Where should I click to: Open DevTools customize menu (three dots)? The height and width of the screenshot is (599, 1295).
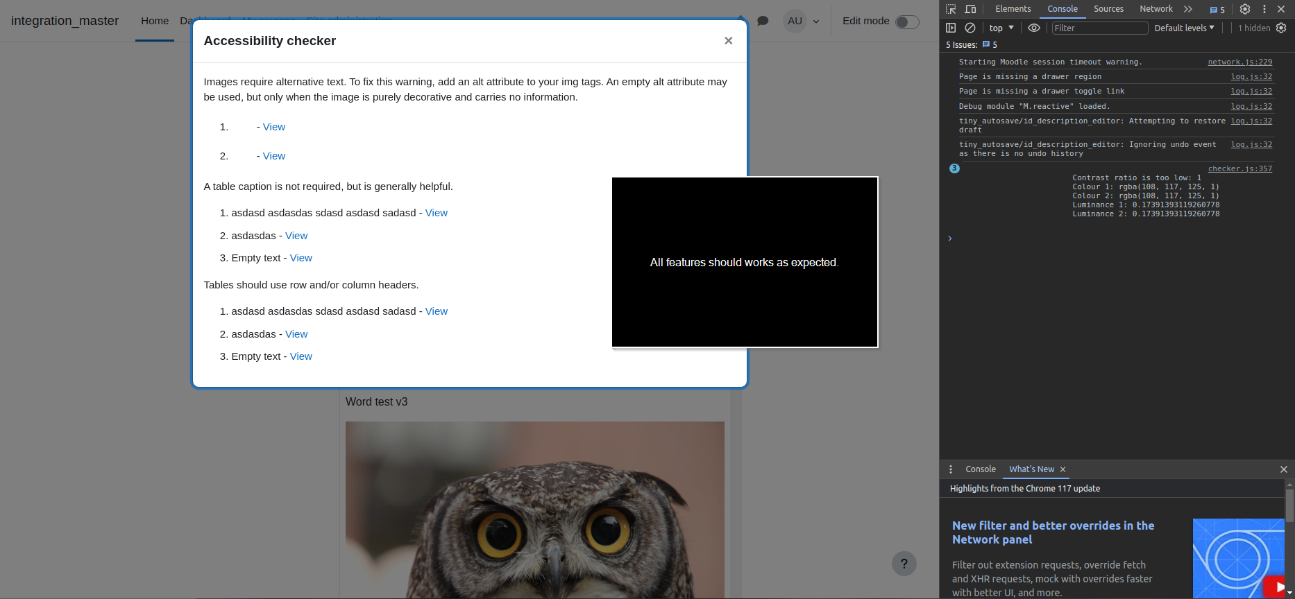point(1264,9)
